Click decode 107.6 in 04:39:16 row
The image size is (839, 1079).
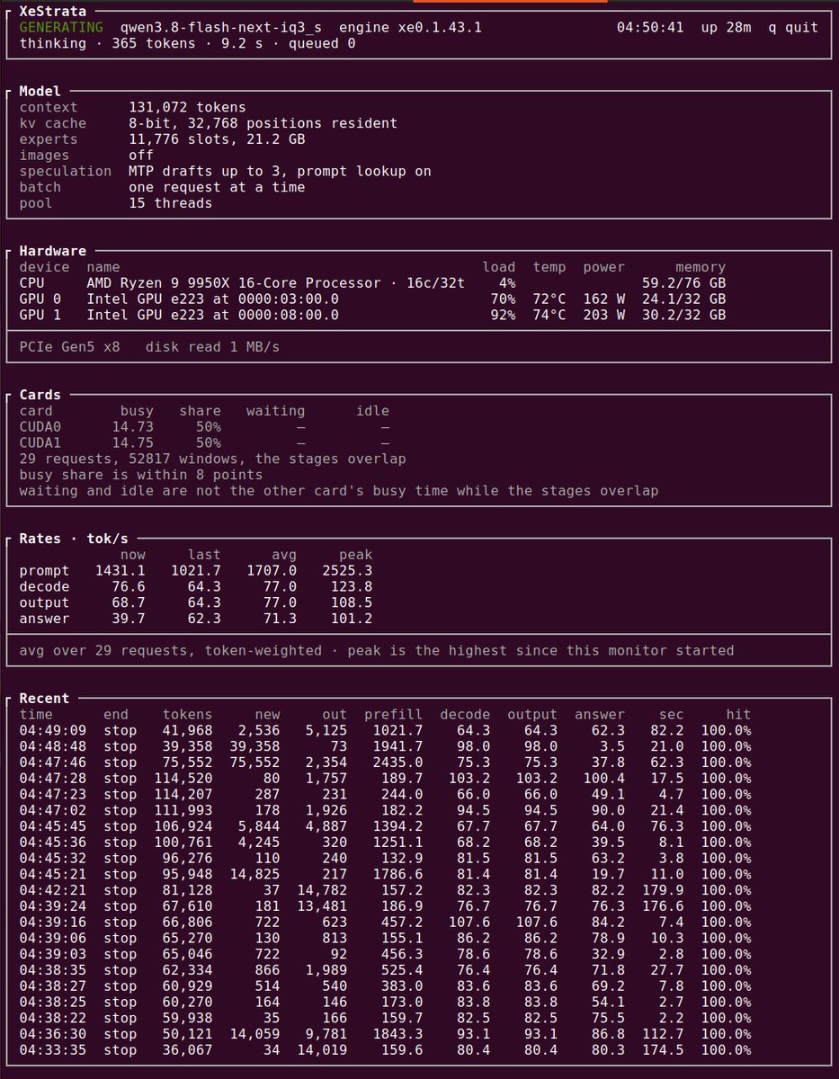point(469,923)
